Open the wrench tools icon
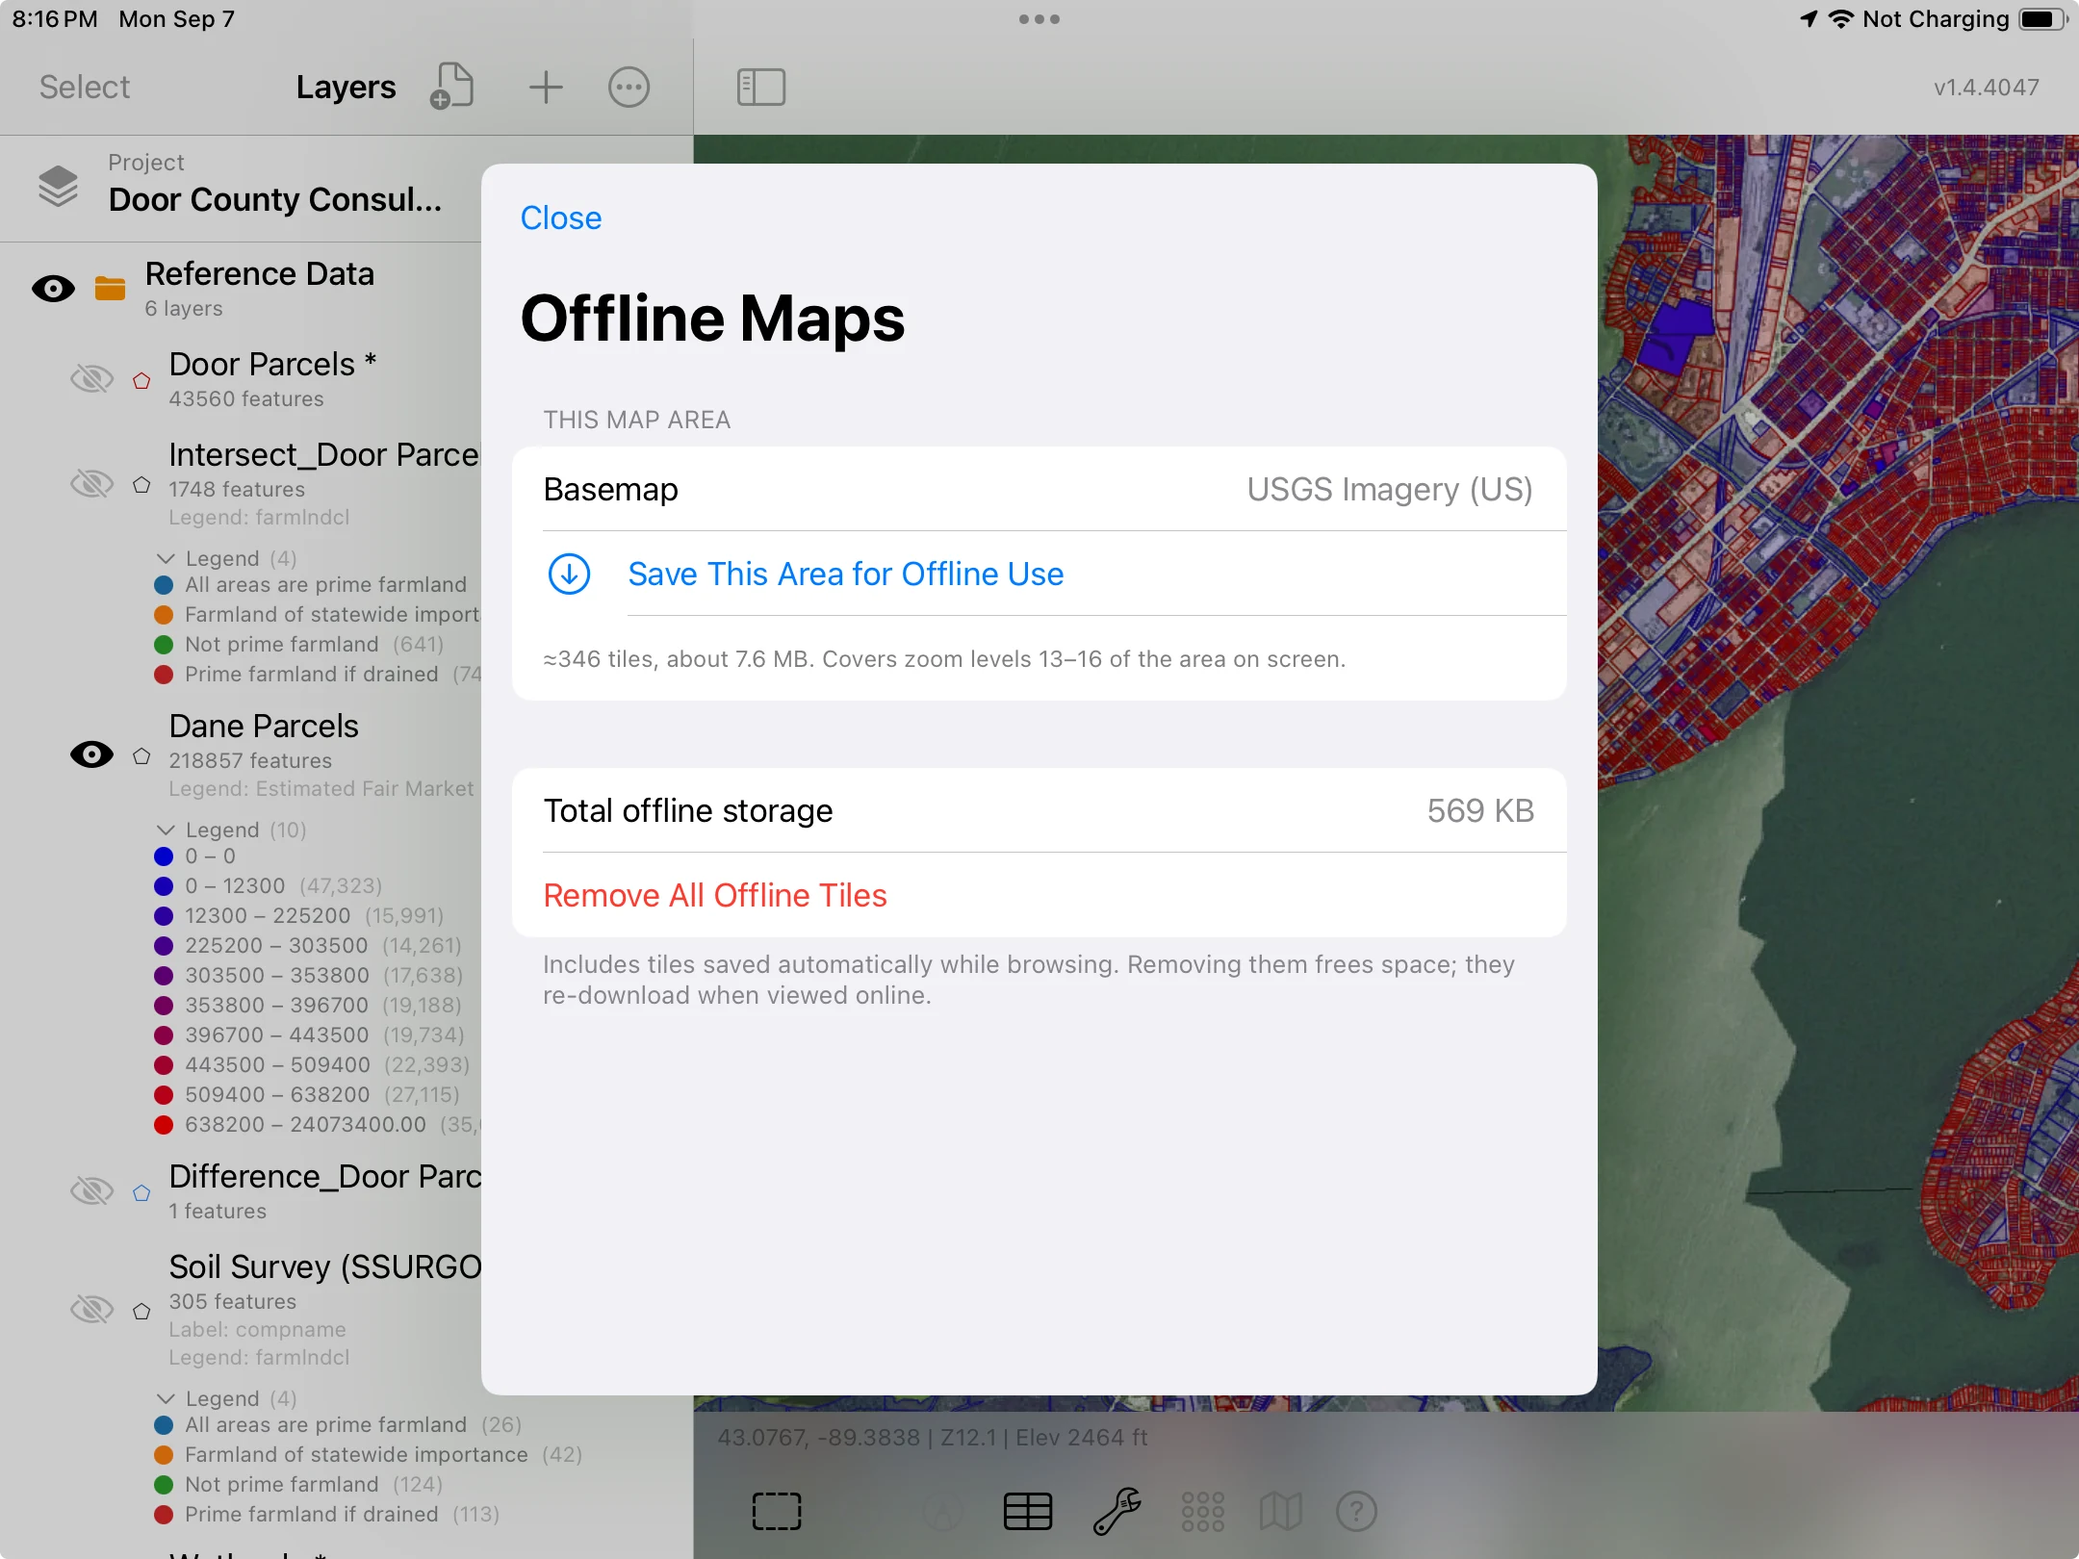2079x1559 pixels. pos(1116,1511)
